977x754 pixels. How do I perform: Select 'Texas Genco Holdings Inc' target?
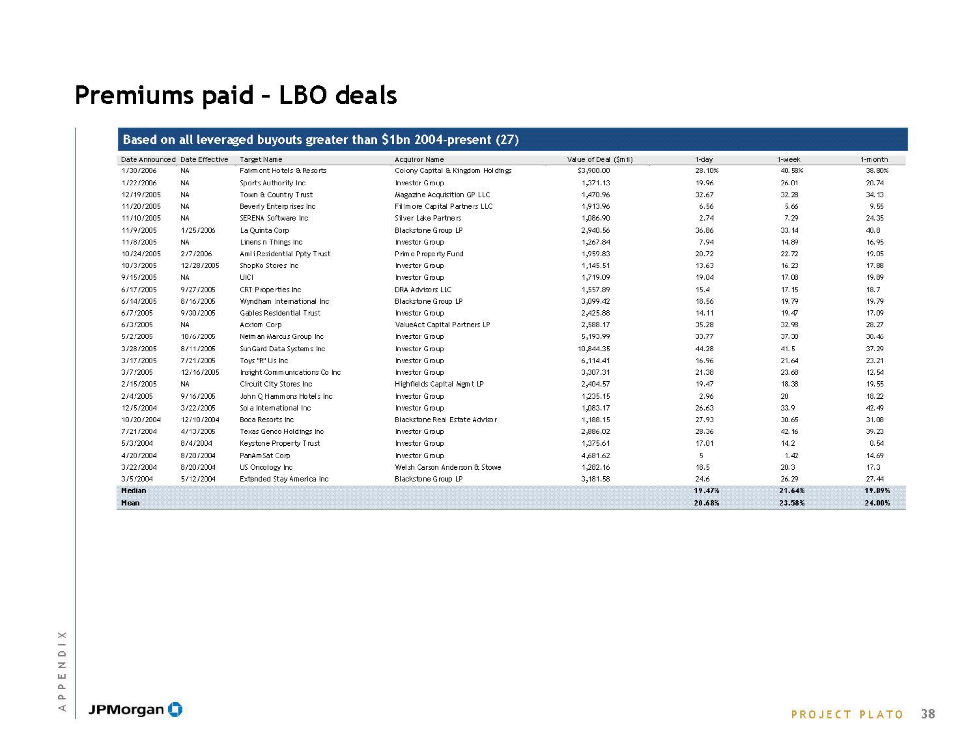point(282,431)
